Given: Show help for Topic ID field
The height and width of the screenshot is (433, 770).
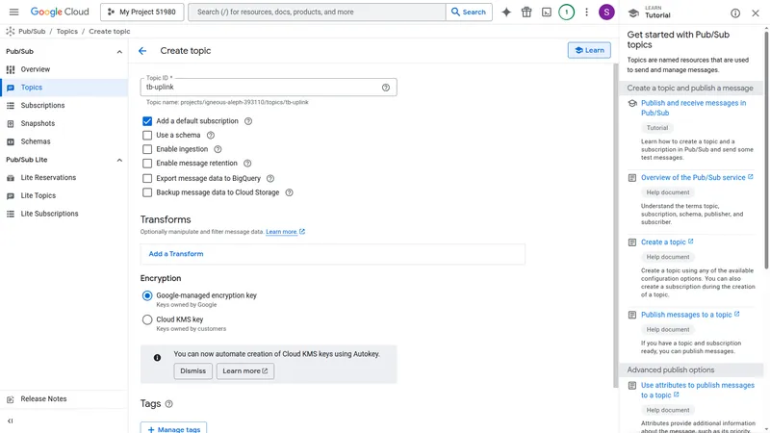Looking at the screenshot, I should point(386,88).
